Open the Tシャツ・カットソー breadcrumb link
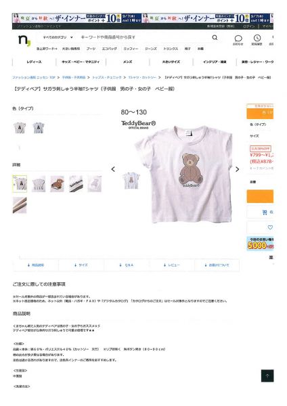 pos(142,77)
